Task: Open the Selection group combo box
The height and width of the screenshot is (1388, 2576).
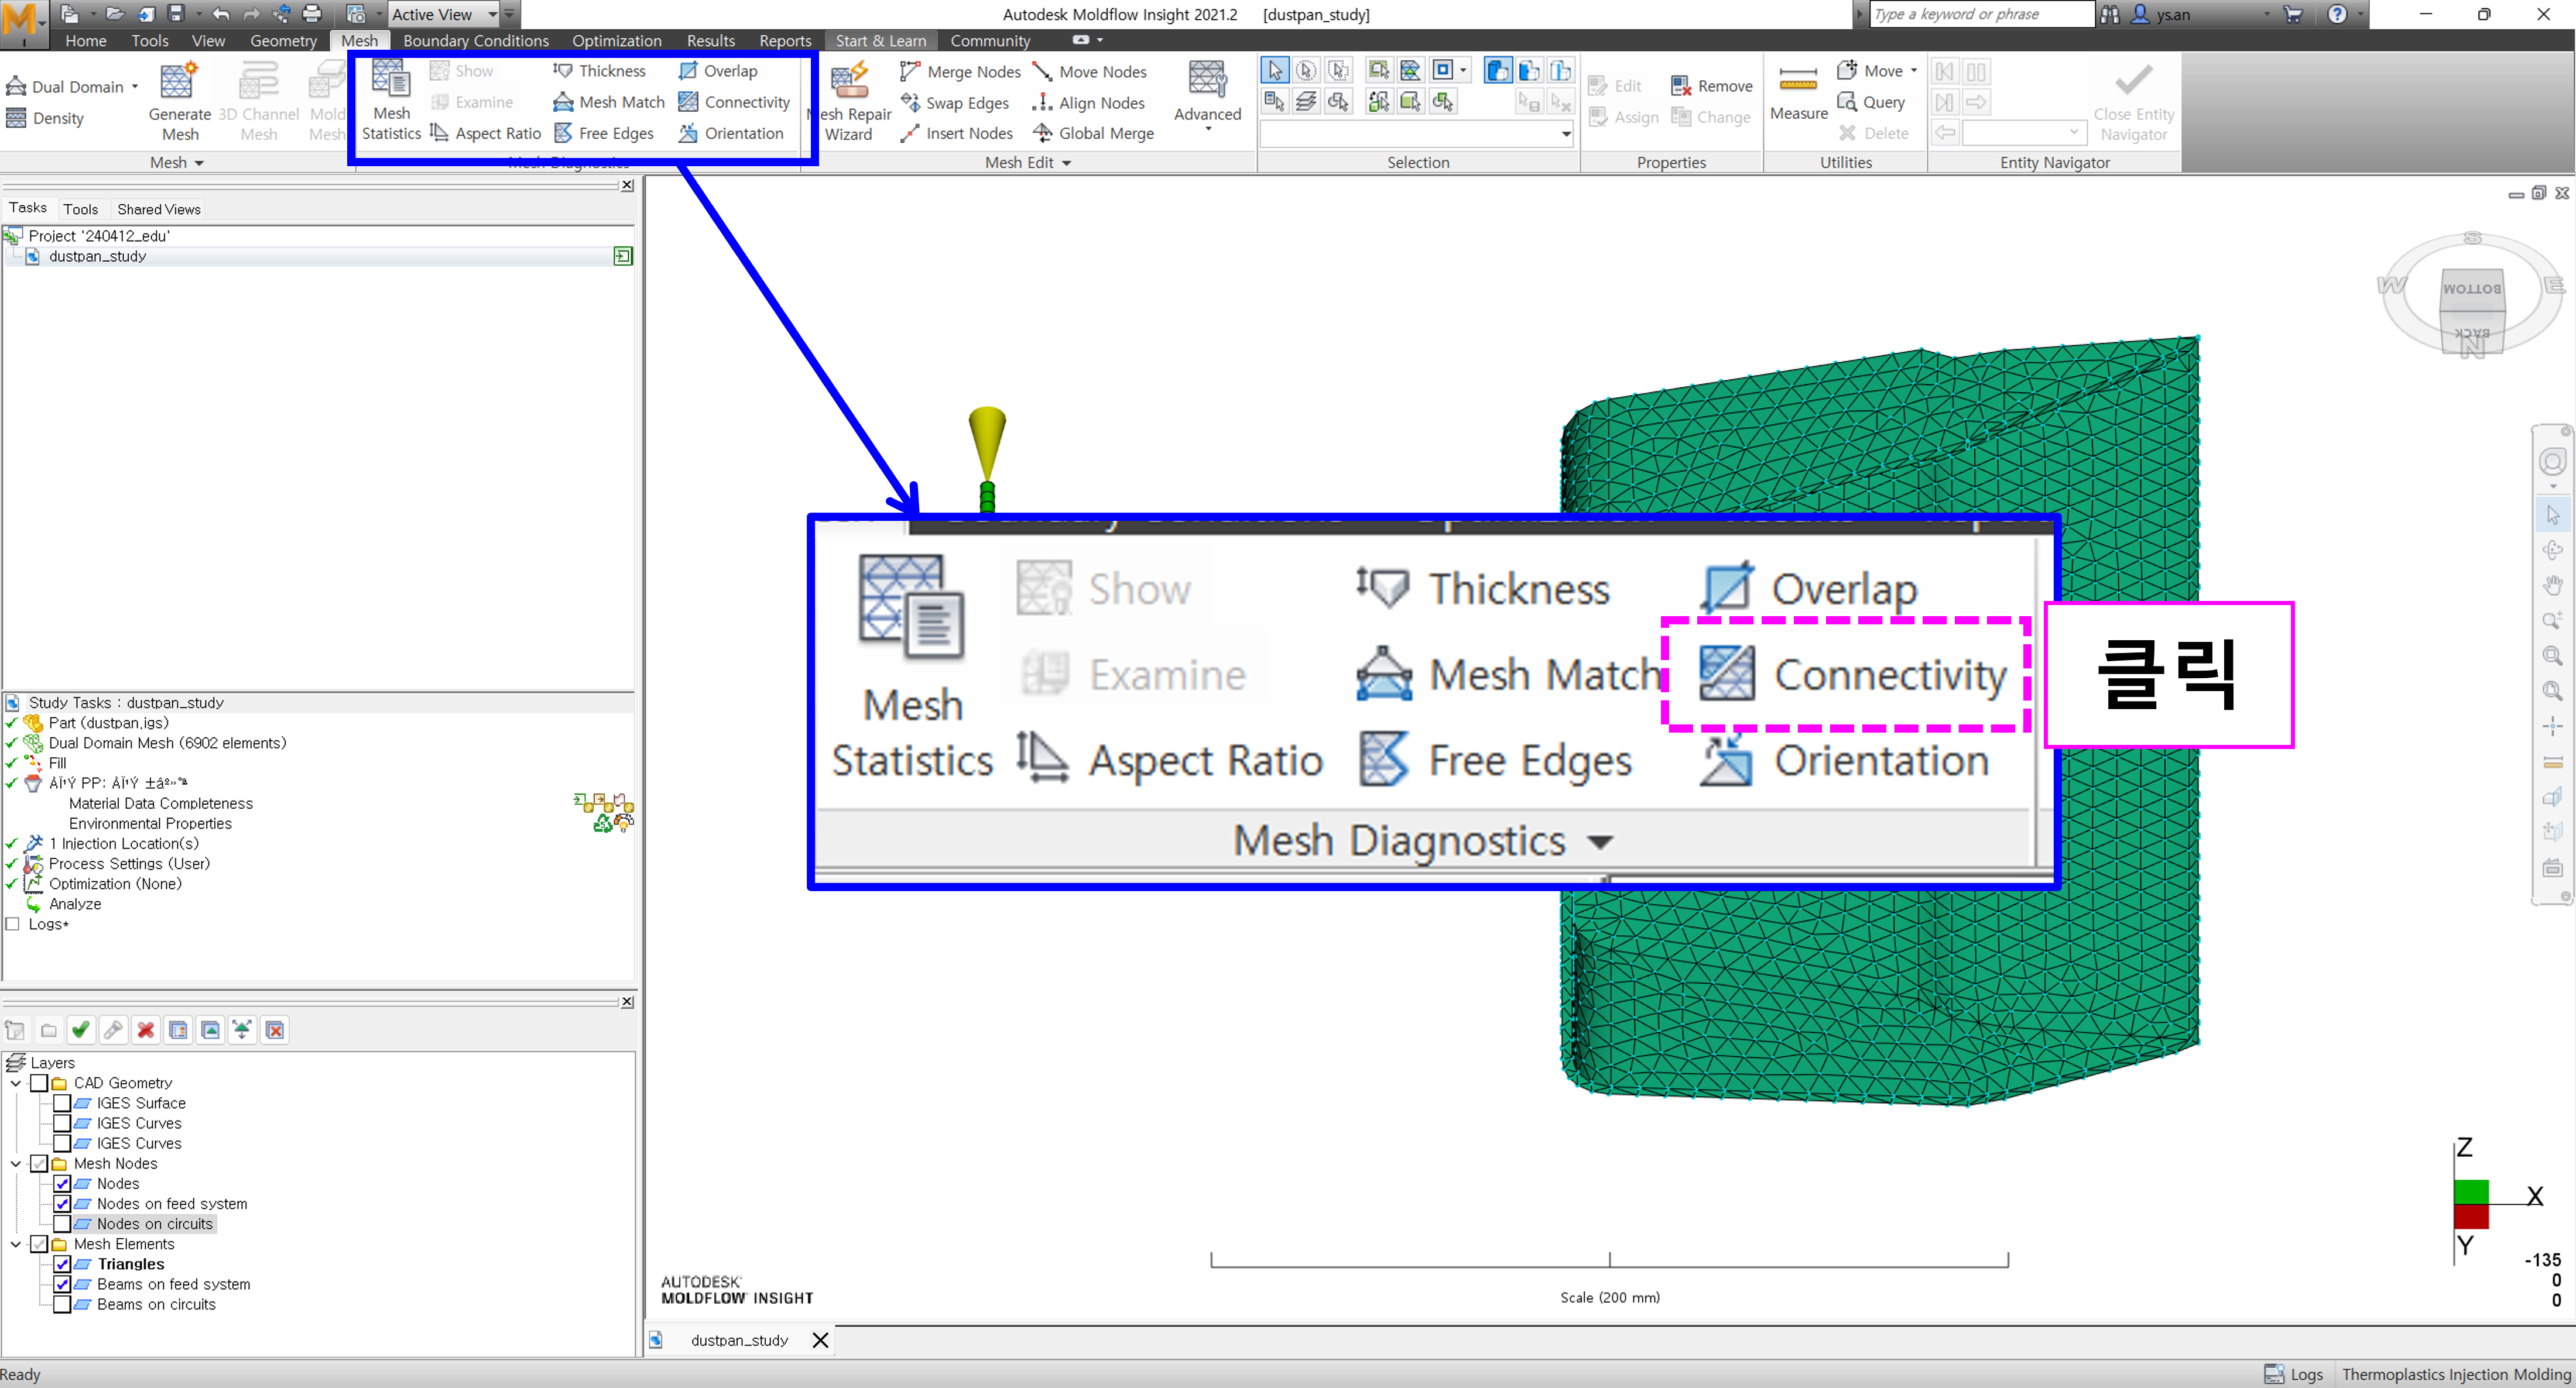Action: pyautogui.click(x=1417, y=134)
